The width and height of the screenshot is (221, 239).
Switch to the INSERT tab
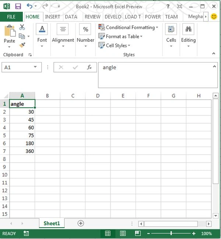(x=53, y=17)
